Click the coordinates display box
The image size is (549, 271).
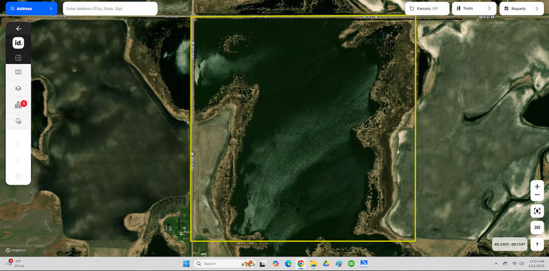pyautogui.click(x=510, y=244)
